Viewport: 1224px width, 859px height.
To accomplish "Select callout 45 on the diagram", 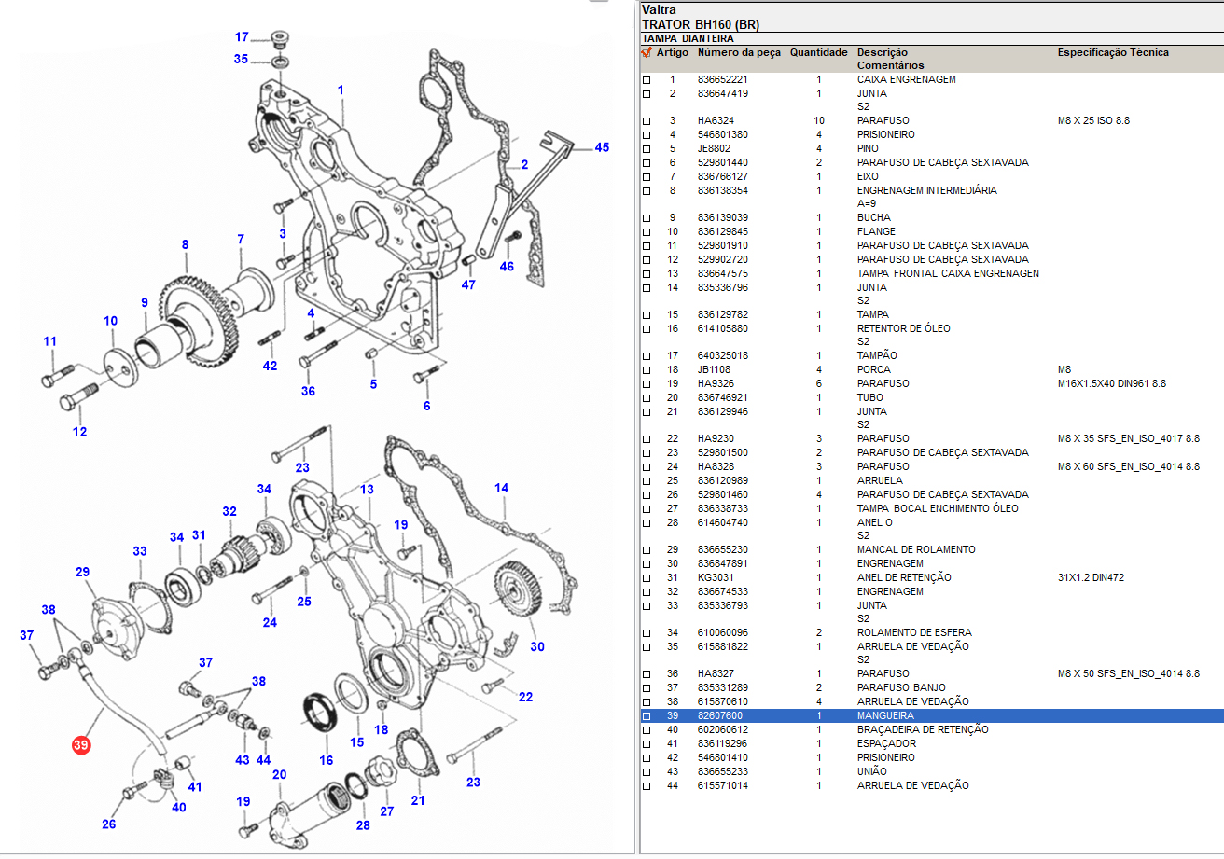I will 602,147.
